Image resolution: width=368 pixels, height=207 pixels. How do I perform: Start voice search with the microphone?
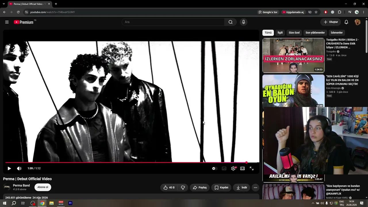coord(244,22)
